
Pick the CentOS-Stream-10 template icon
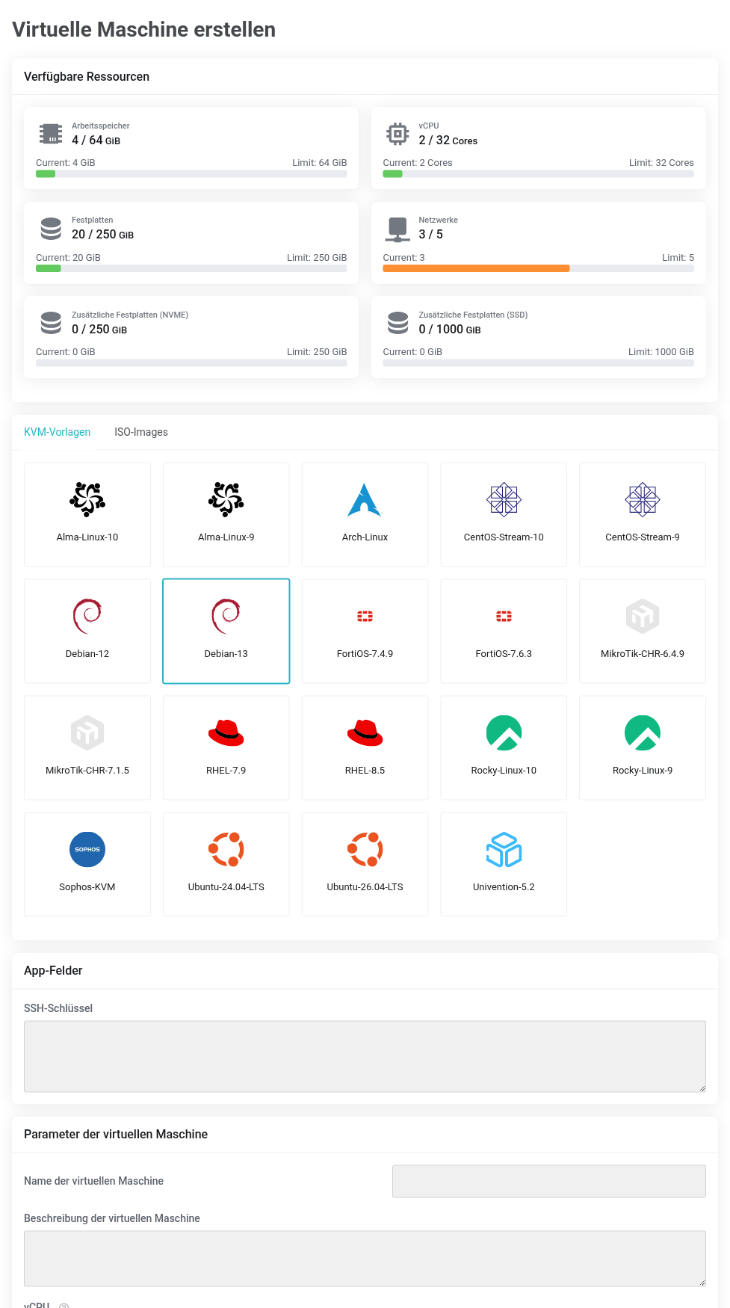click(504, 499)
